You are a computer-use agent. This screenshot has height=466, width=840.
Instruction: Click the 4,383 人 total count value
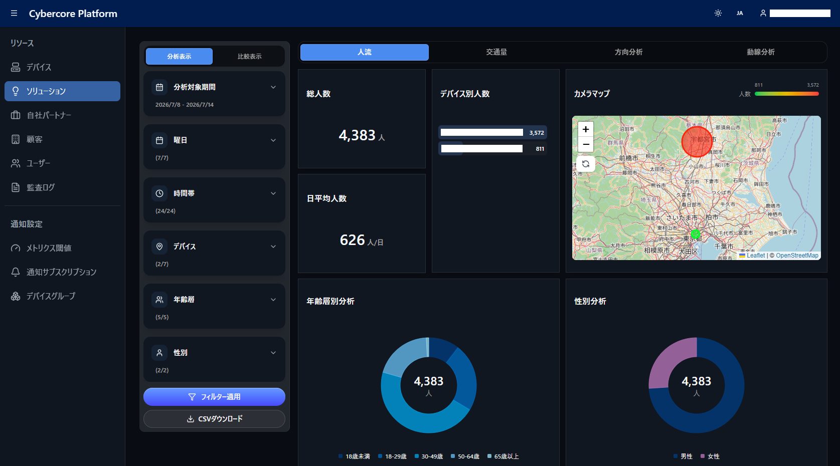pos(362,135)
